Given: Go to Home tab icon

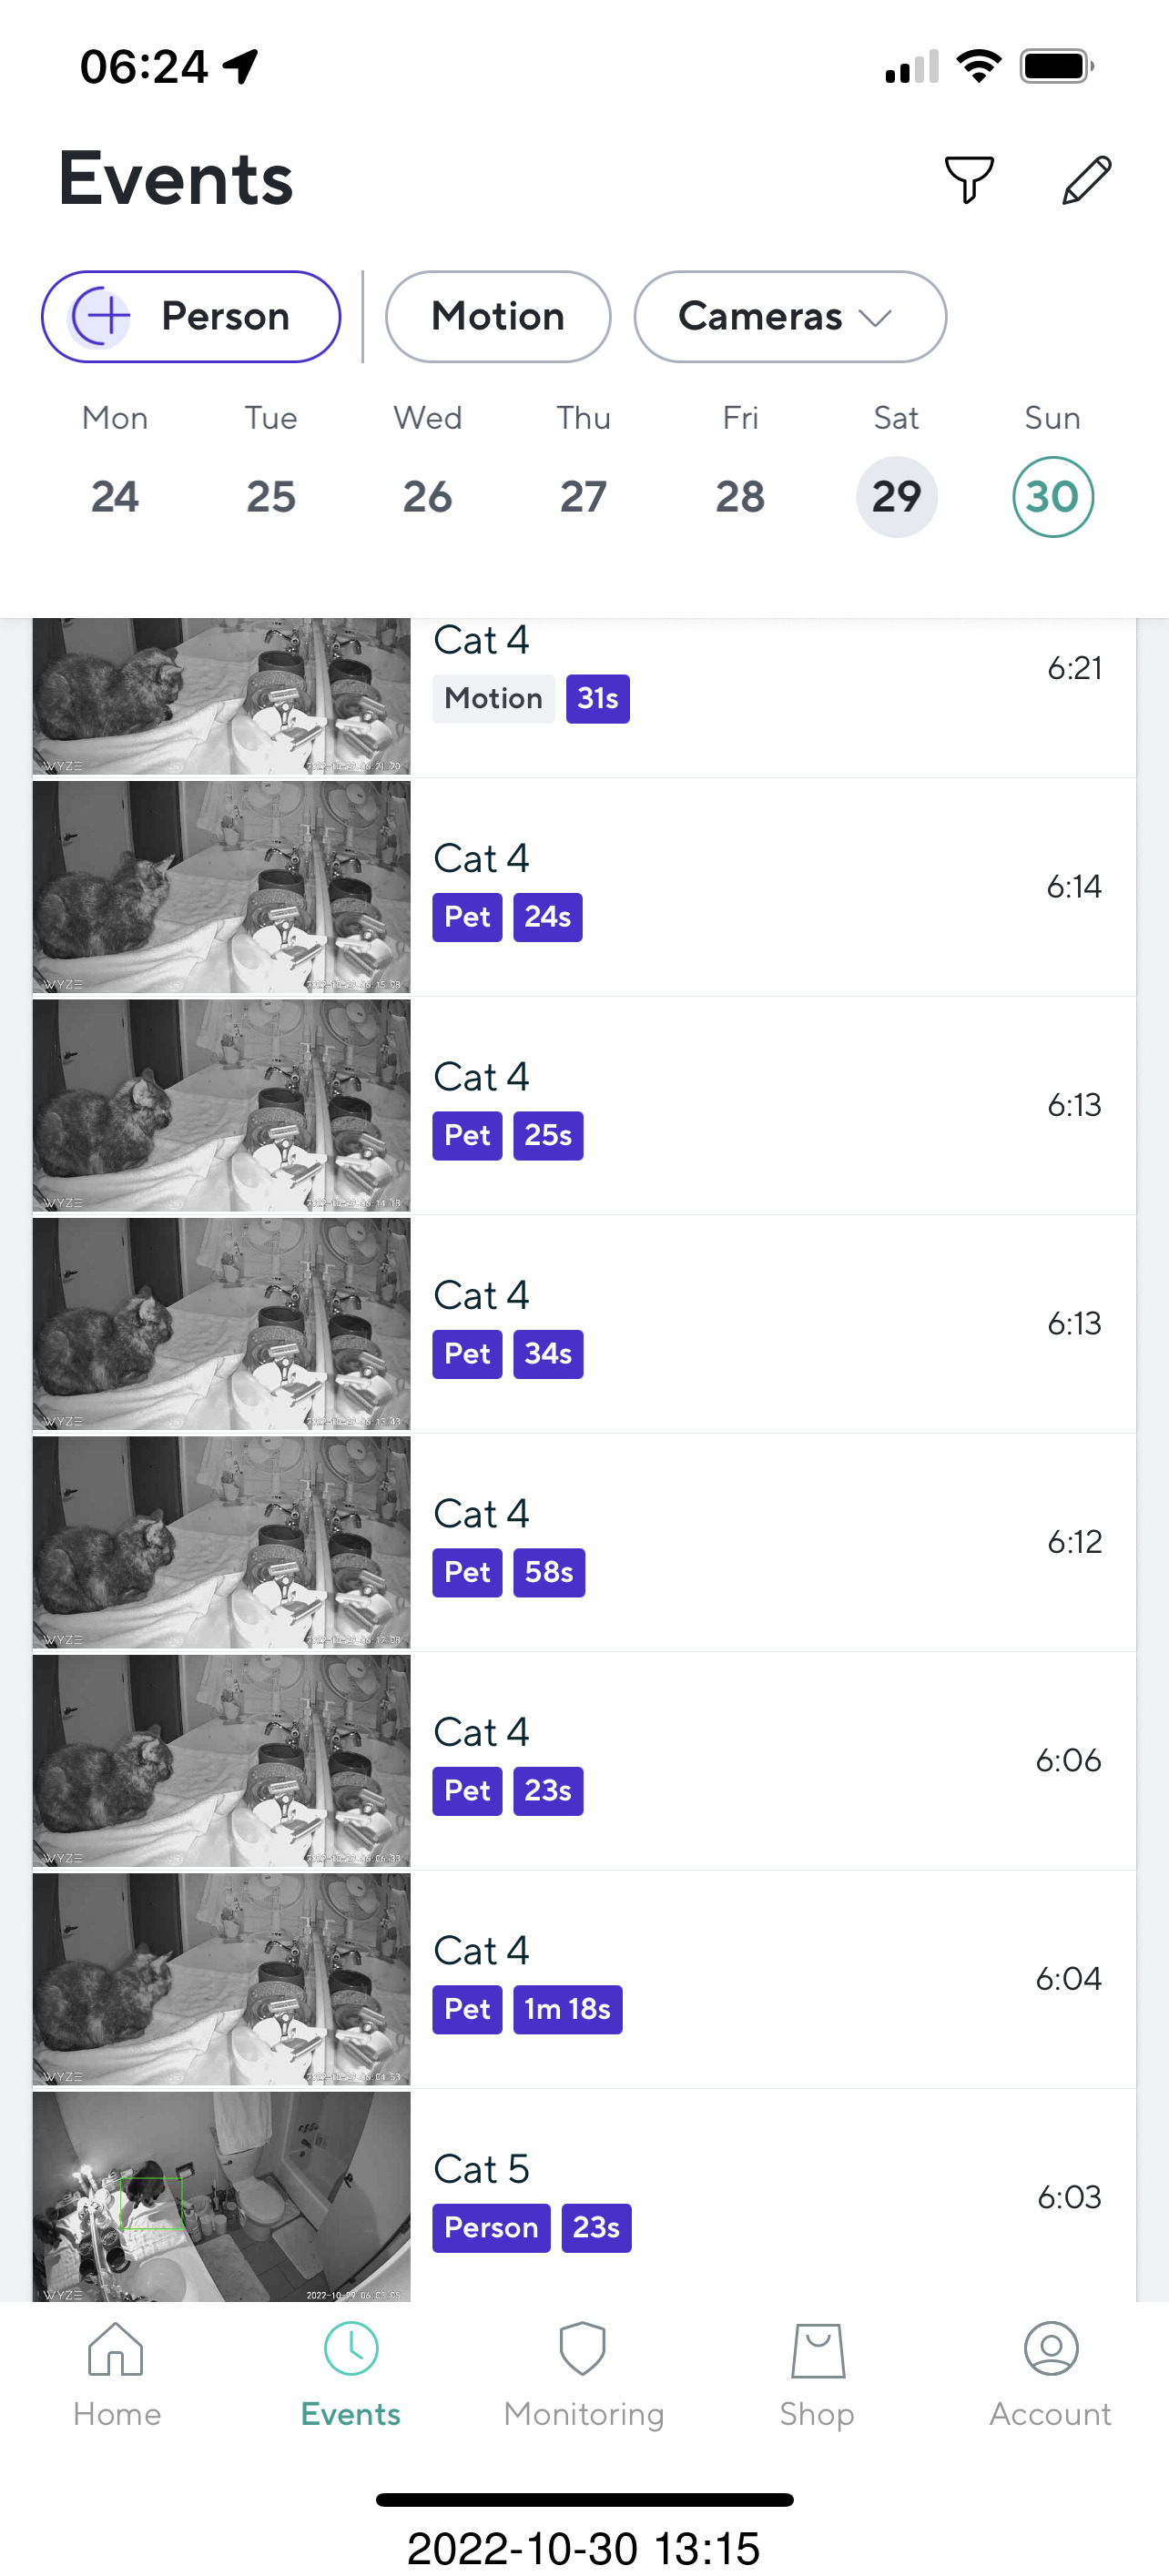Looking at the screenshot, I should (116, 2349).
